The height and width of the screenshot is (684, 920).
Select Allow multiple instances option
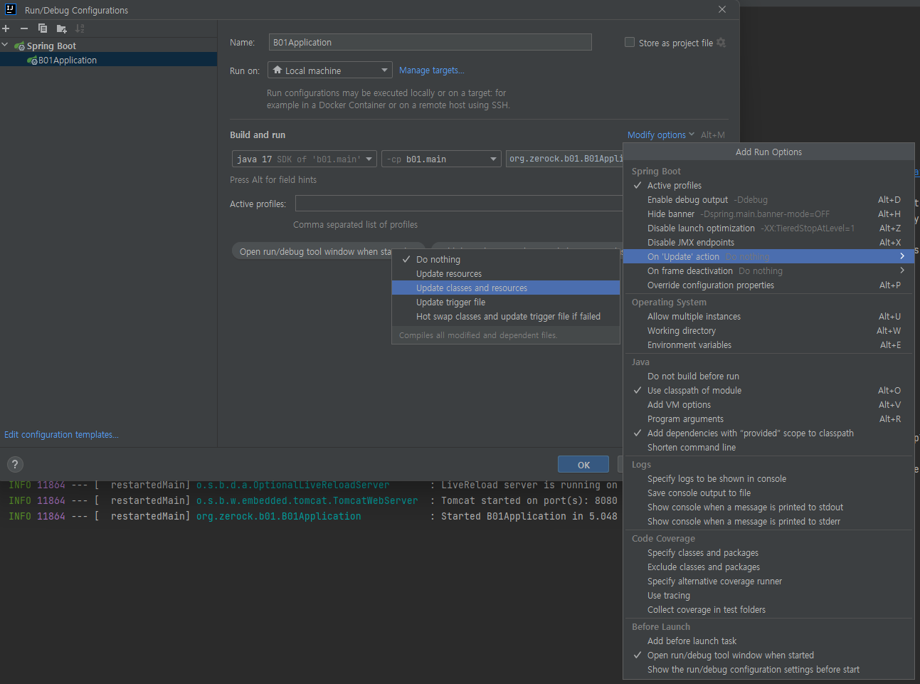coord(768,317)
